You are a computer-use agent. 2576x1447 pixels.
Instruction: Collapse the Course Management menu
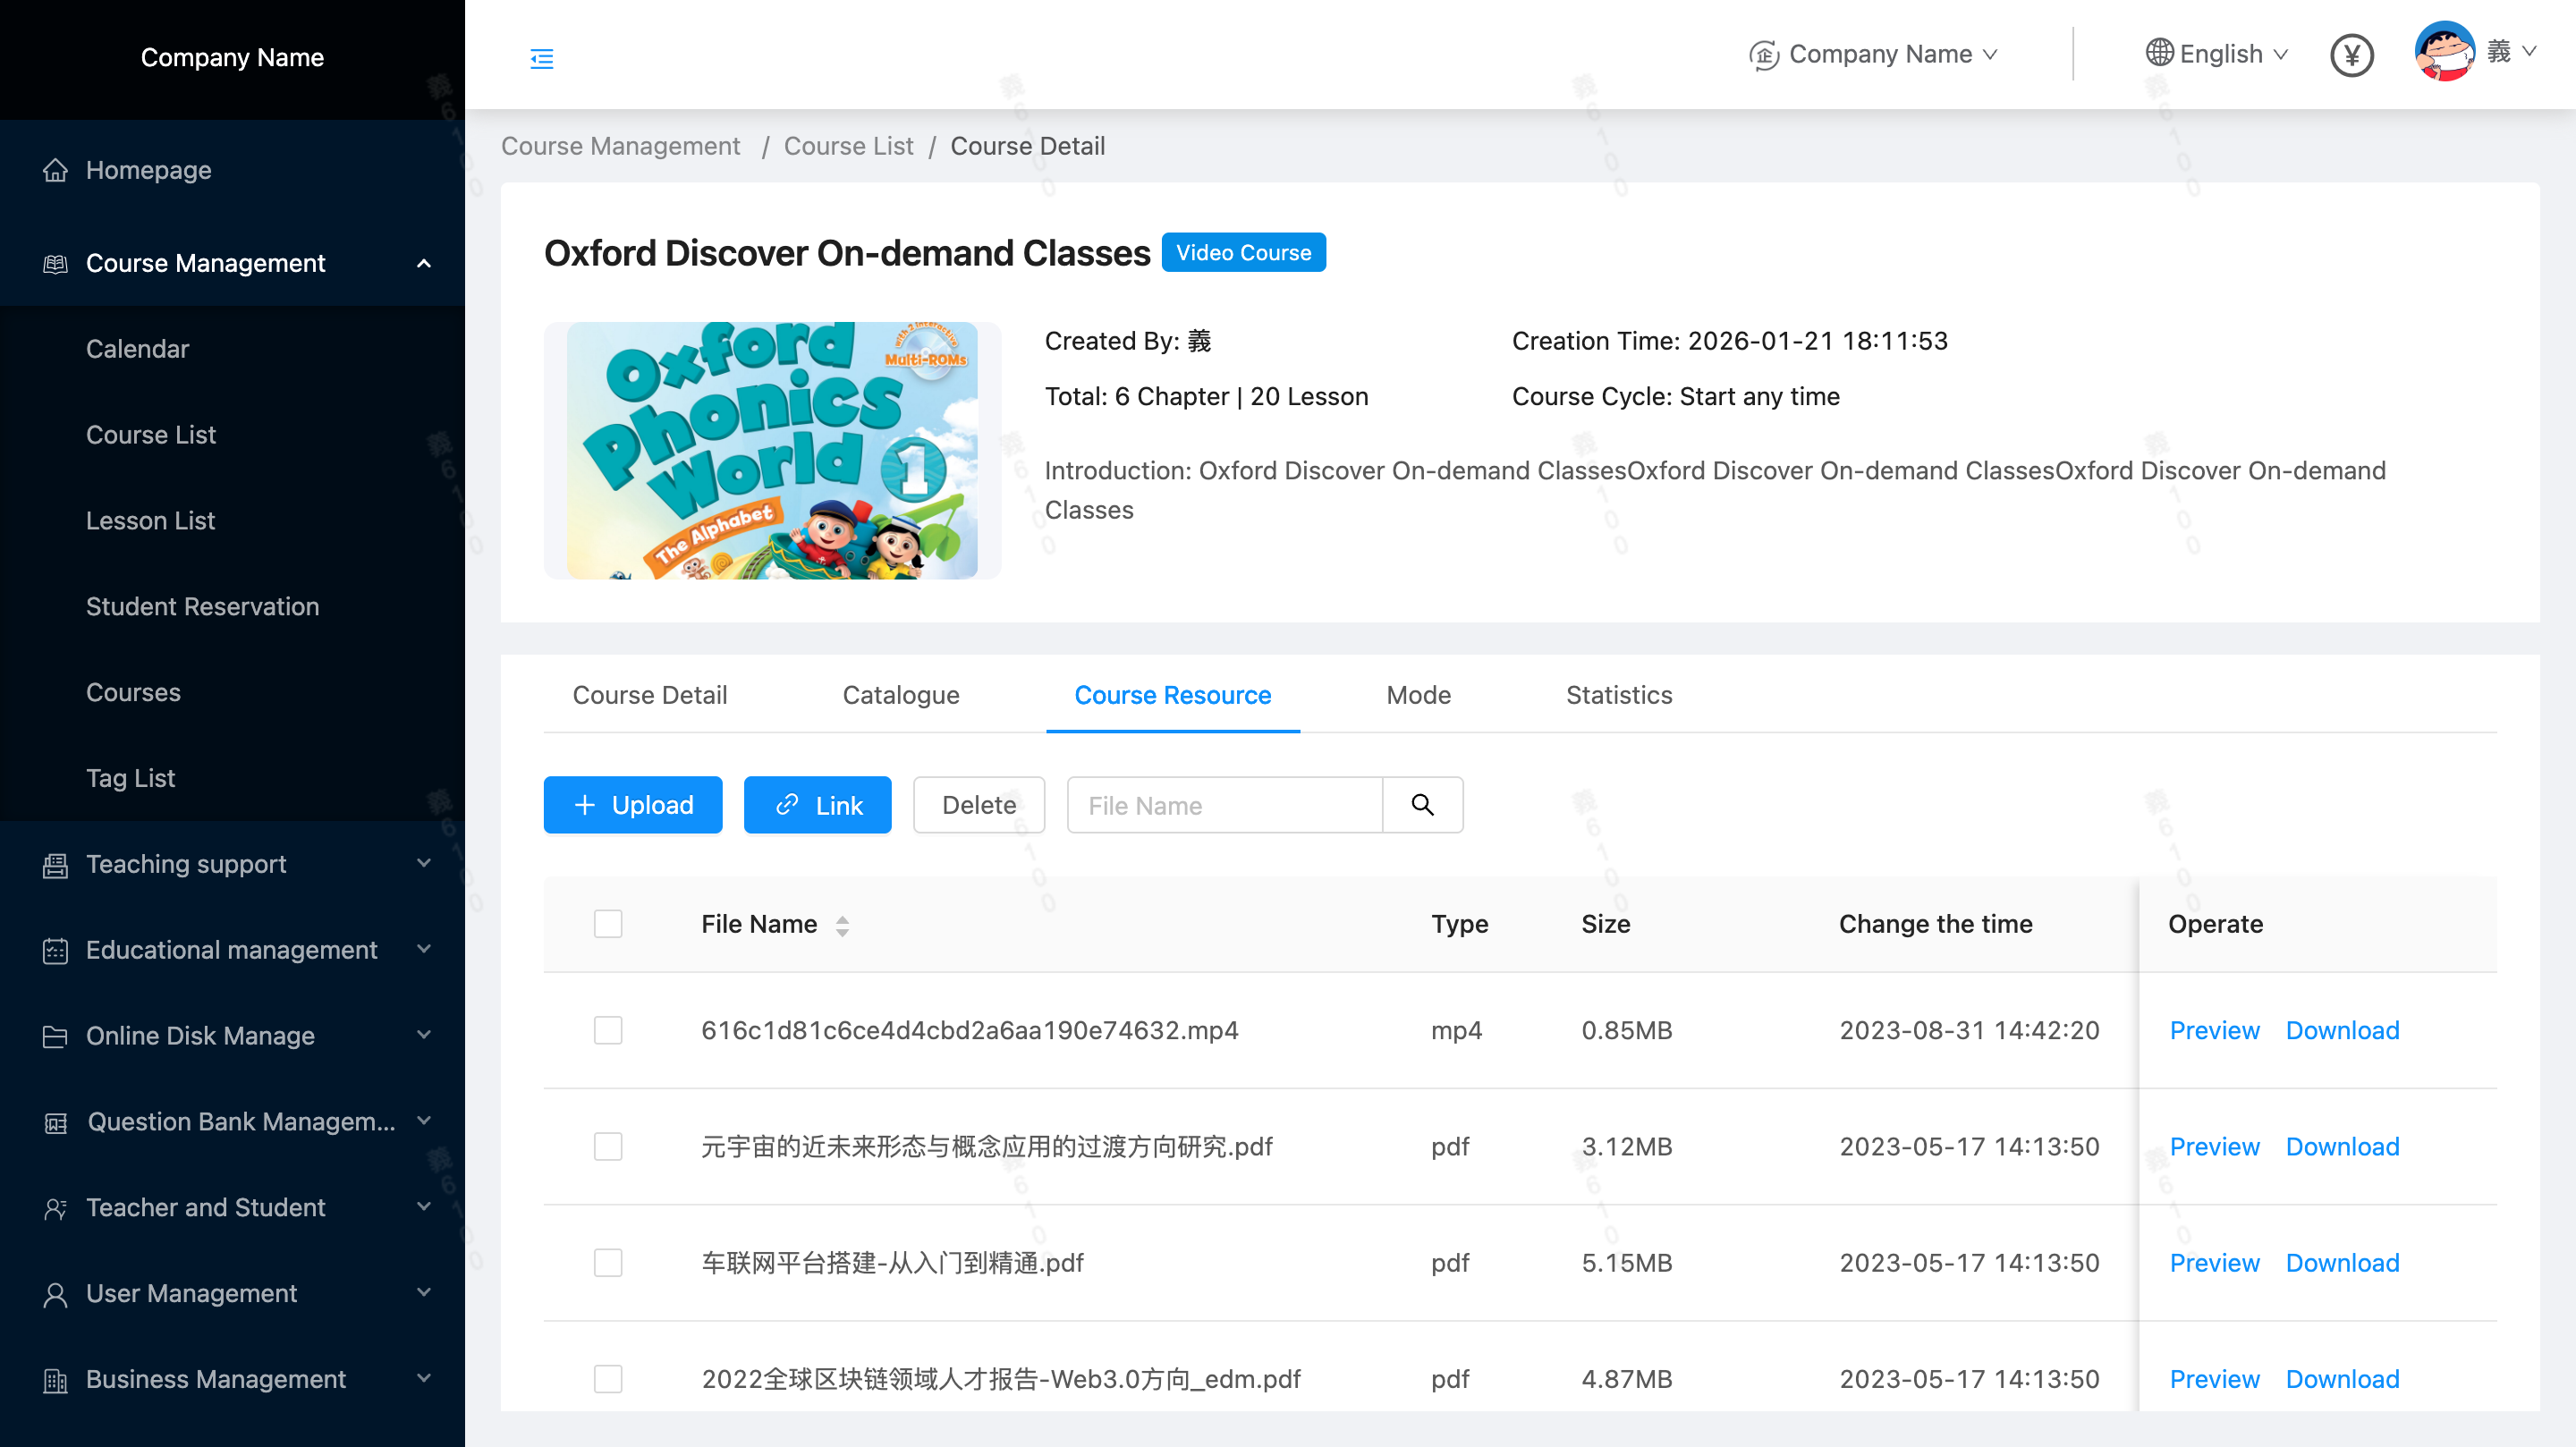click(x=423, y=263)
